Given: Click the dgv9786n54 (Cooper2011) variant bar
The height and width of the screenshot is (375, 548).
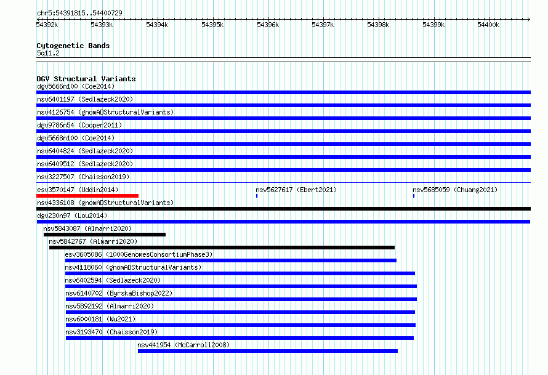Looking at the screenshot, I should [283, 131].
